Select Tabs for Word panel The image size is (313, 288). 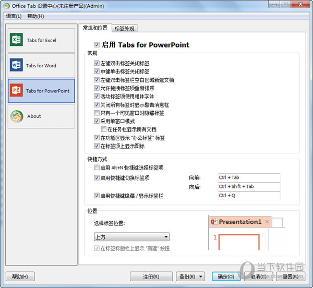[41, 65]
